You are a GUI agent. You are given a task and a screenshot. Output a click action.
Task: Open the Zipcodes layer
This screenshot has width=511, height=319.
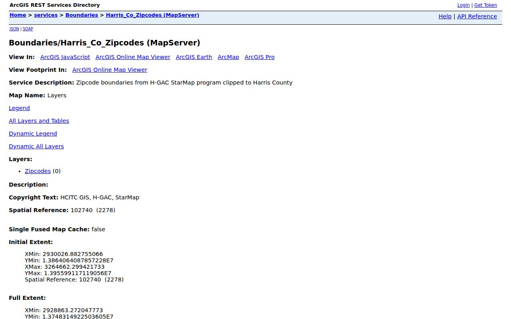[38, 171]
